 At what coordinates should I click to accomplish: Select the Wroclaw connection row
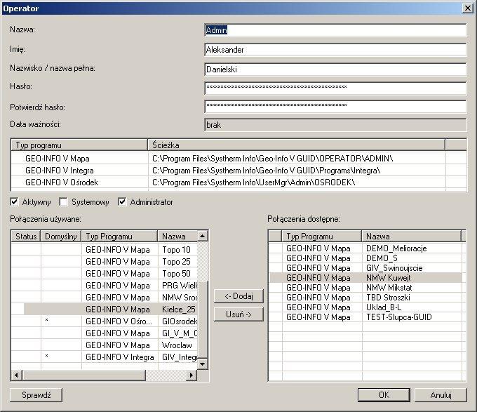pyautogui.click(x=104, y=345)
